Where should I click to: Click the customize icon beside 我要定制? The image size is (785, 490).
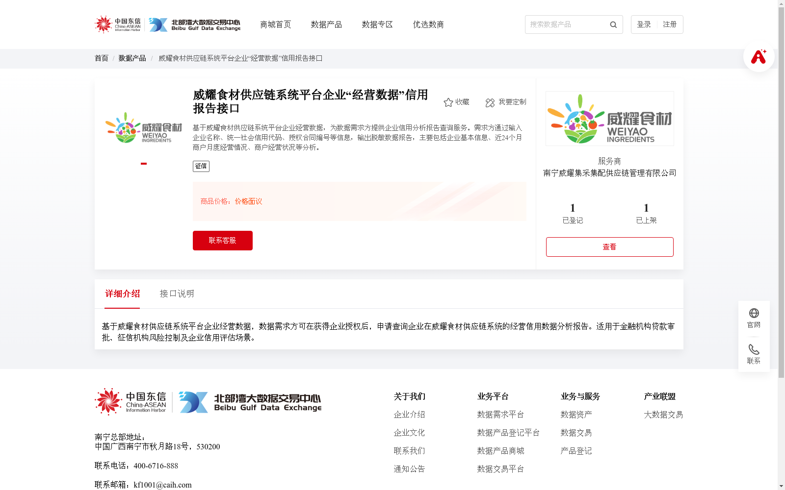(490, 102)
